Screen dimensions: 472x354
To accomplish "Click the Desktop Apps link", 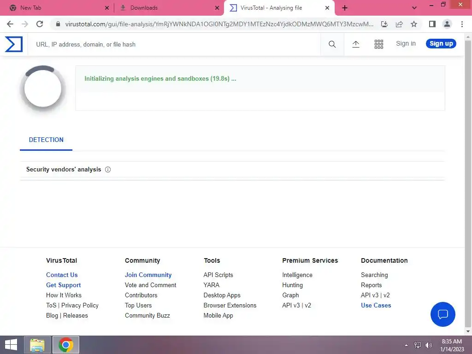I will coord(222,295).
